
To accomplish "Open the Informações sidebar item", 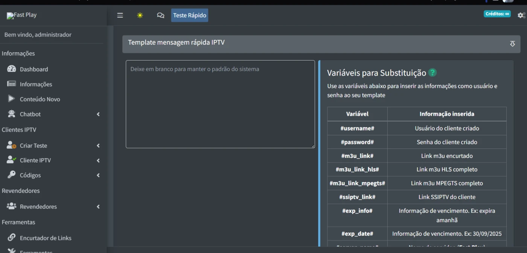I will click(x=36, y=84).
